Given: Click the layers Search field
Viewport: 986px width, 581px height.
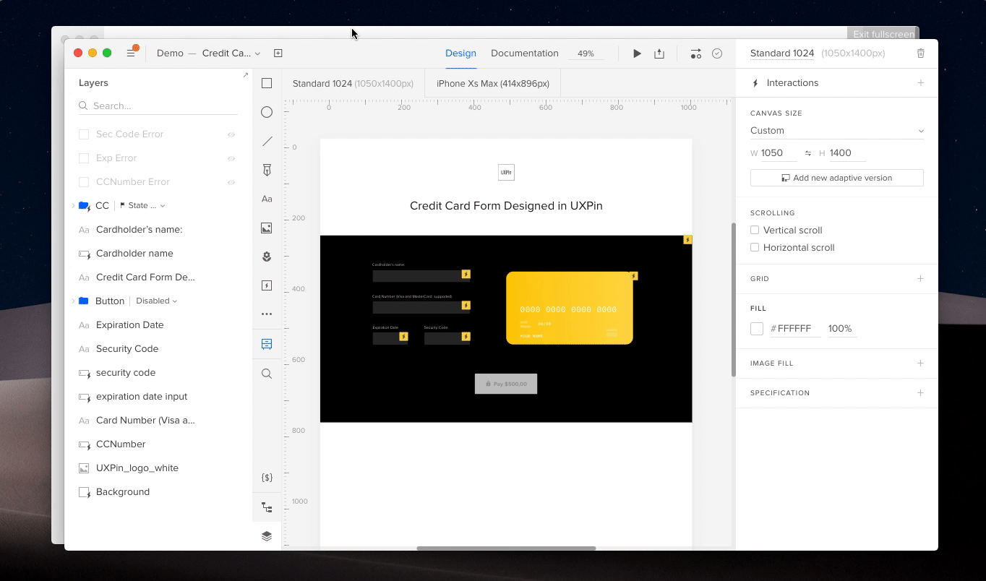Looking at the screenshot, I should (x=158, y=106).
